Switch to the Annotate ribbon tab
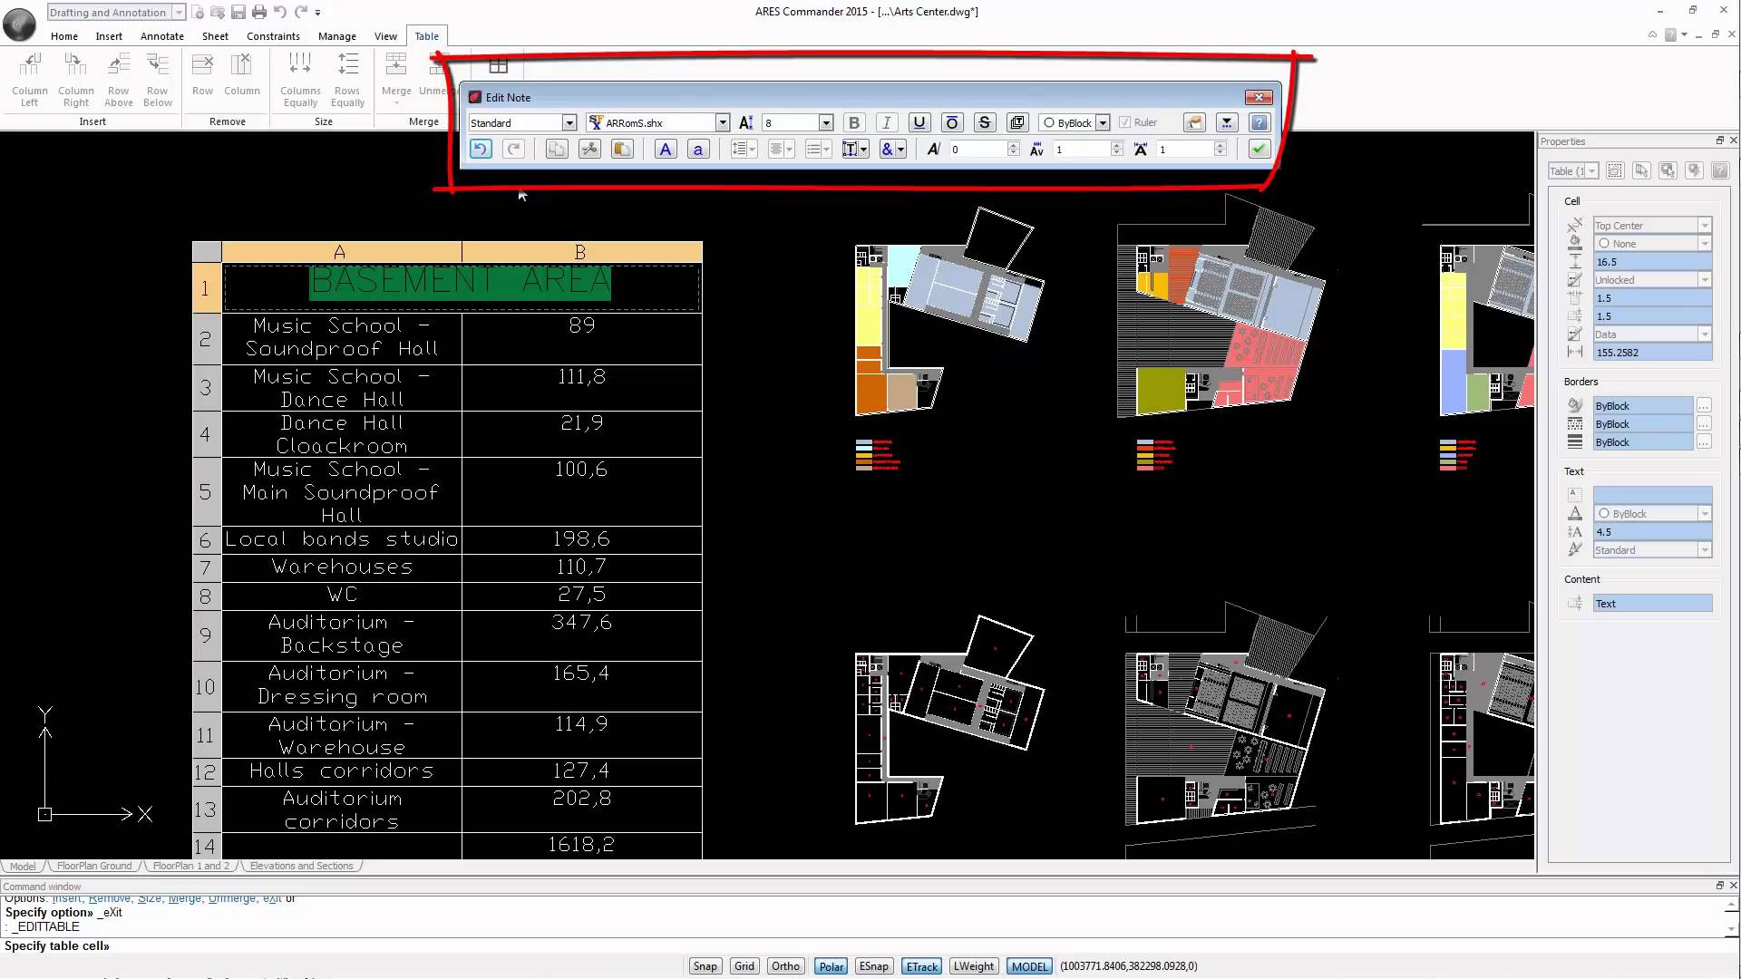The image size is (1741, 979). coord(161,36)
